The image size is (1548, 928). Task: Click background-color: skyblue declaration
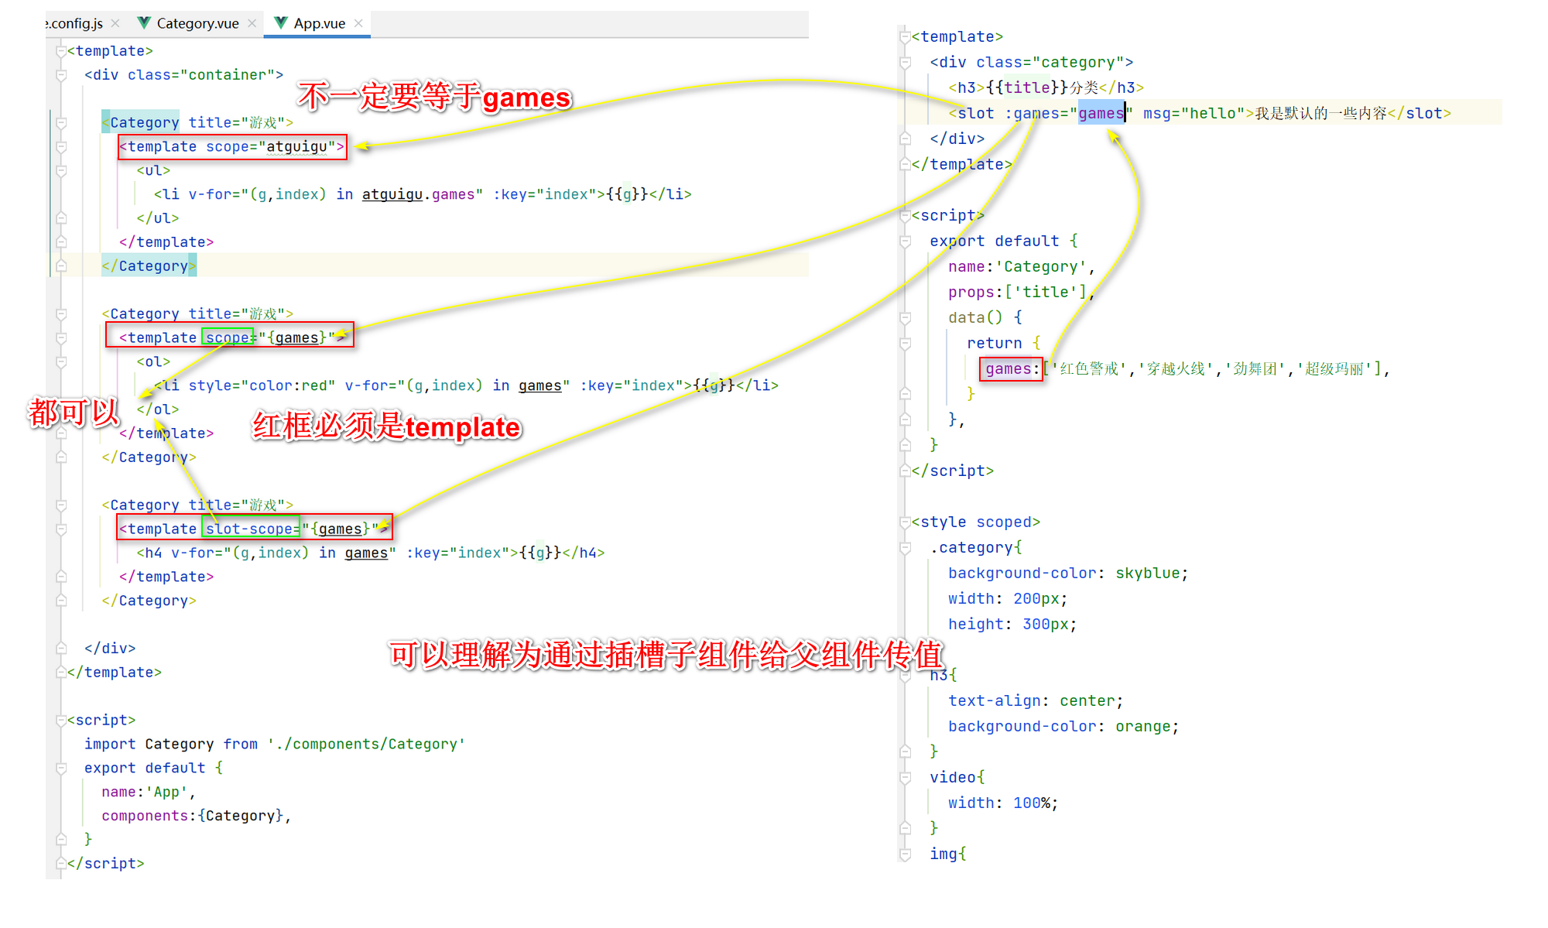pos(1068,573)
